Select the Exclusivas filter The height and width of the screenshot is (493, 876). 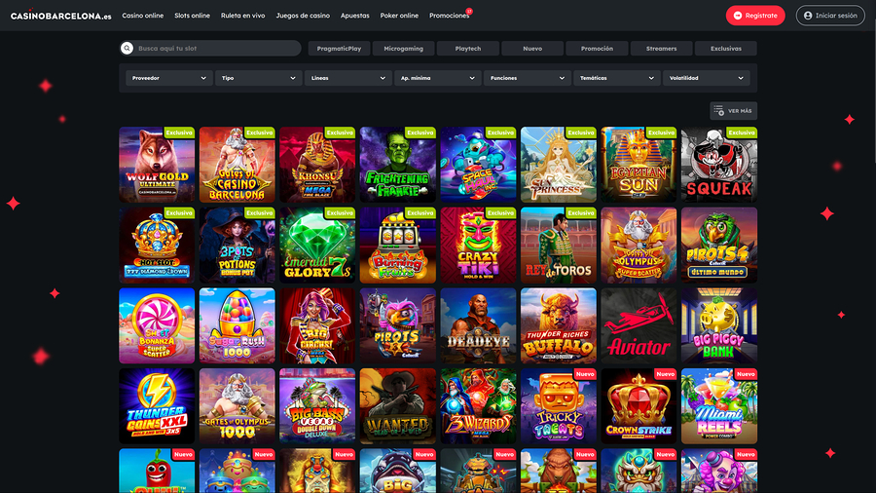coord(726,49)
